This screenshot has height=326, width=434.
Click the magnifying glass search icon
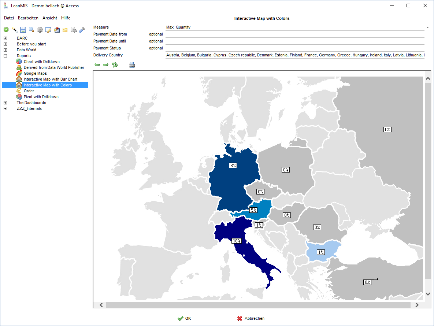tap(31, 30)
